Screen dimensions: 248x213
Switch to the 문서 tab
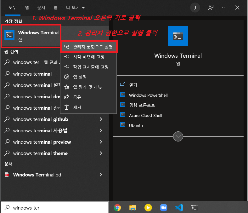tap(41, 8)
